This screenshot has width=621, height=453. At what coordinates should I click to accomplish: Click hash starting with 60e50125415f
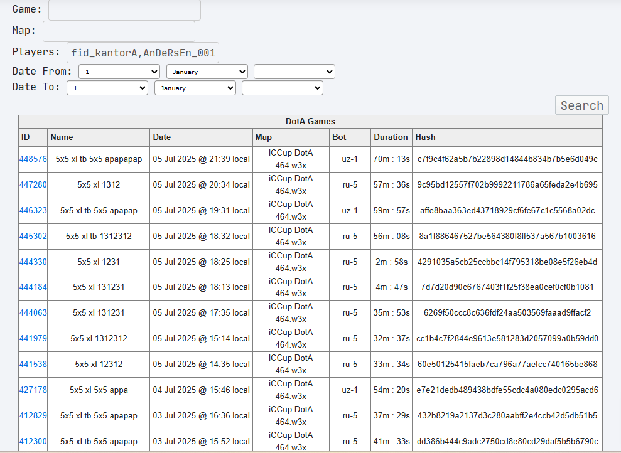[507, 364]
